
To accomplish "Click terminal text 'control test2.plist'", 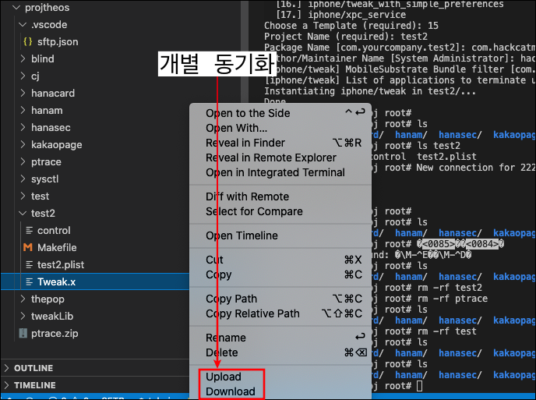I will pos(424,157).
